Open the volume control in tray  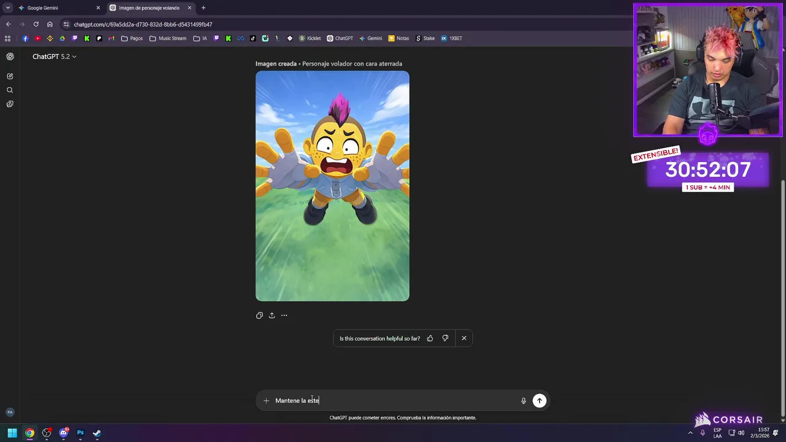coord(741,433)
